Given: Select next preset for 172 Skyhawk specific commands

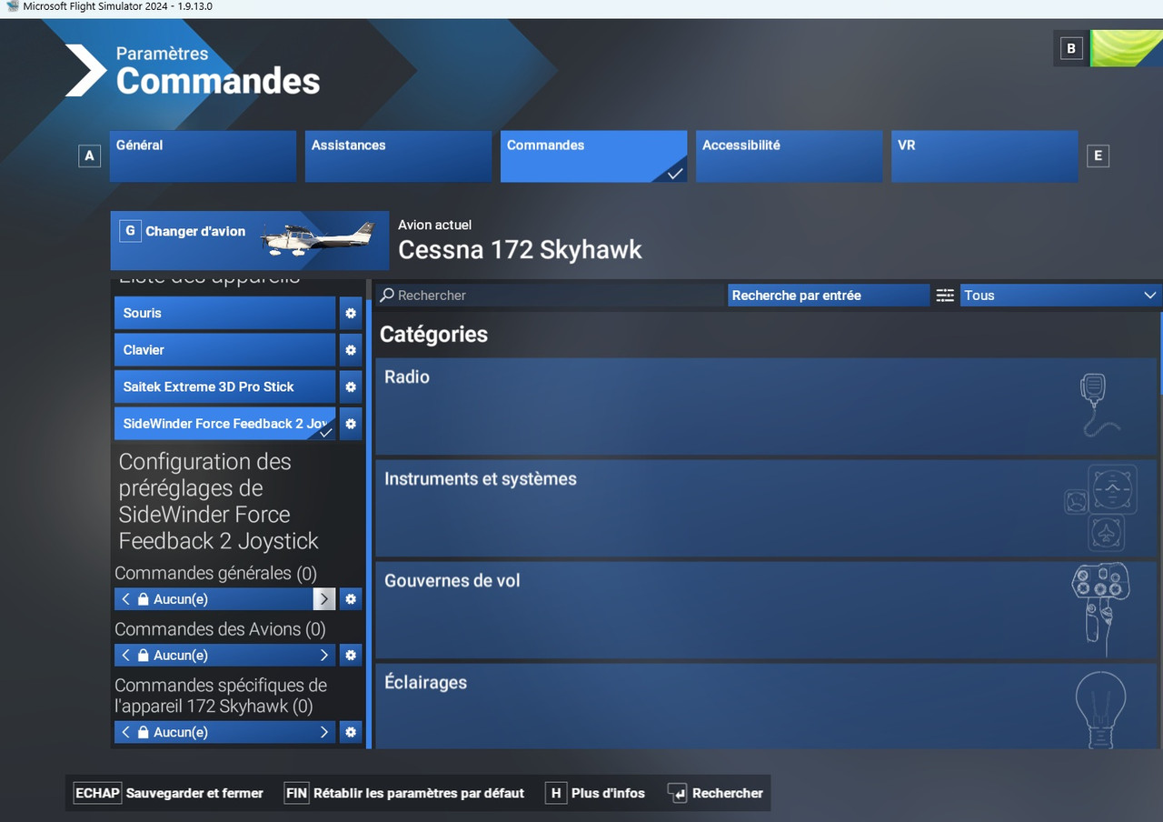Looking at the screenshot, I should tap(324, 732).
